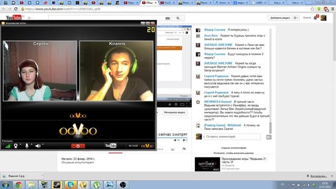
Task: Expand the microphone options arrow in ooVoo
Action: pos(31,145)
